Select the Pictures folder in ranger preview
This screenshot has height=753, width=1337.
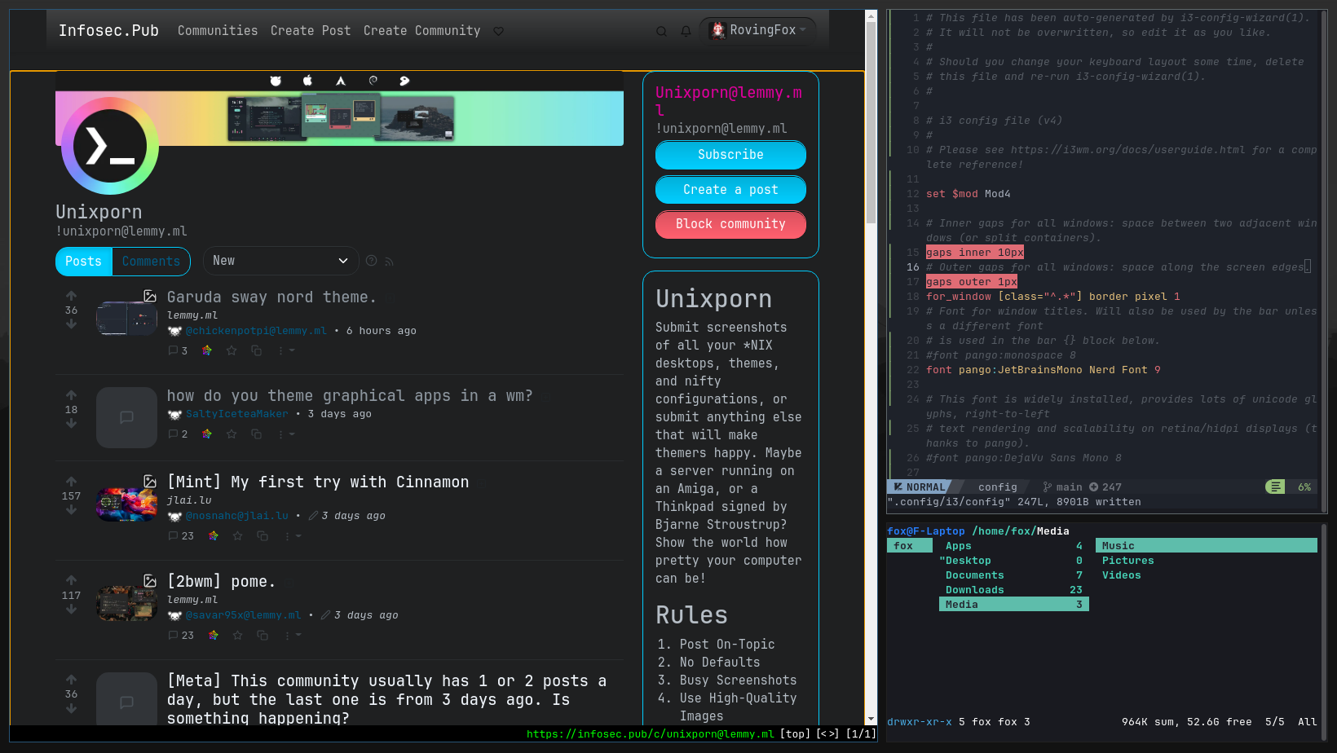click(x=1127, y=561)
